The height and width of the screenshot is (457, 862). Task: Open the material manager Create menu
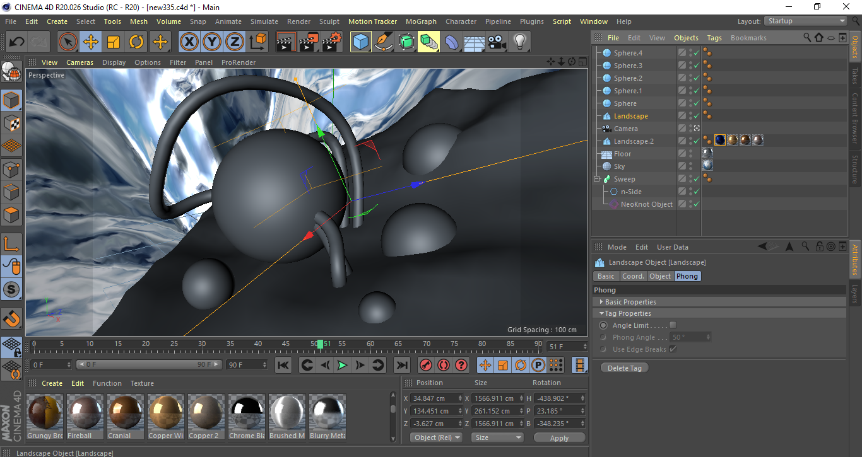tap(52, 383)
